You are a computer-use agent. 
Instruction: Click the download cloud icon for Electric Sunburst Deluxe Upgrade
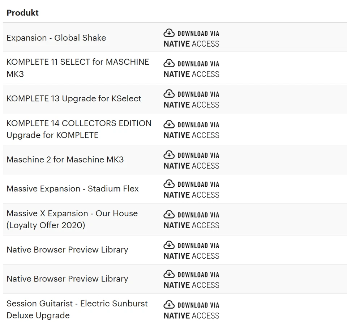(x=168, y=305)
